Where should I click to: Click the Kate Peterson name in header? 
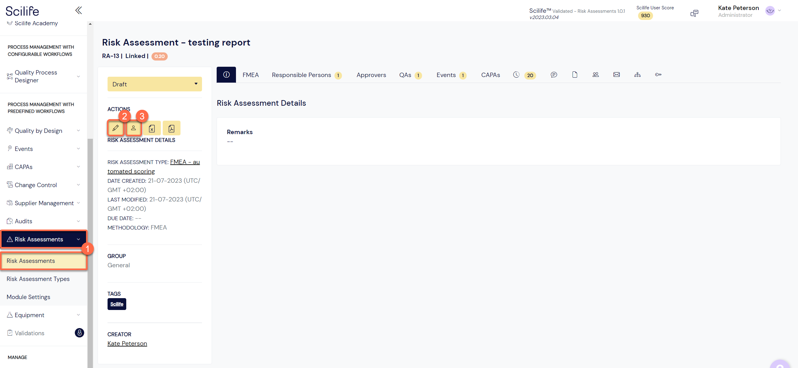pos(738,8)
